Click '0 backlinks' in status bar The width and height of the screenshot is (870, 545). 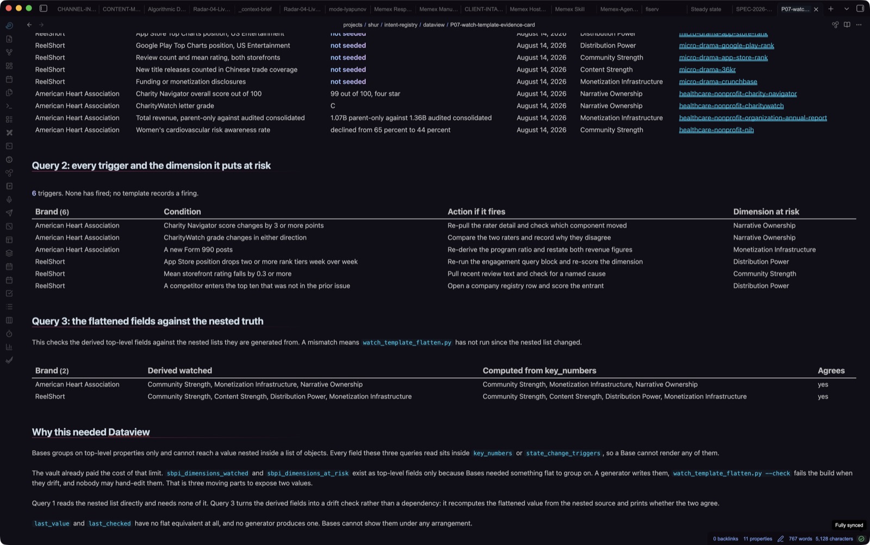coord(725,539)
